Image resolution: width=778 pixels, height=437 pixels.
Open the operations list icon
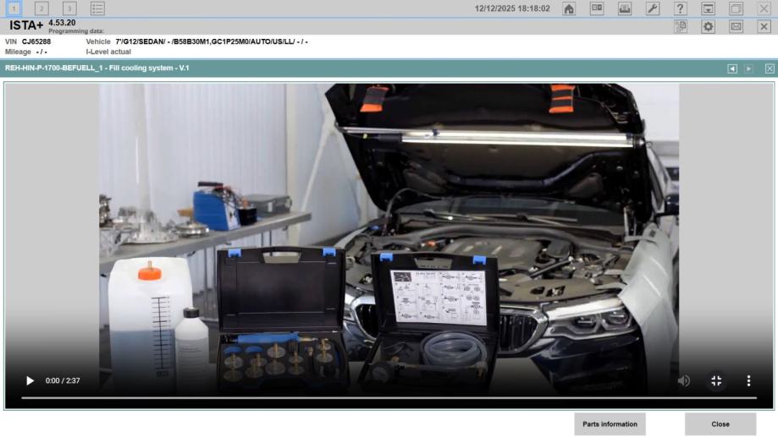[97, 8]
